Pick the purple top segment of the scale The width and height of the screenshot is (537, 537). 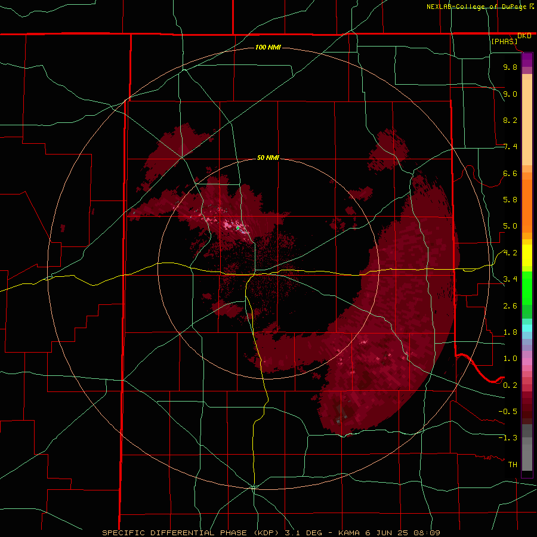tap(527, 60)
